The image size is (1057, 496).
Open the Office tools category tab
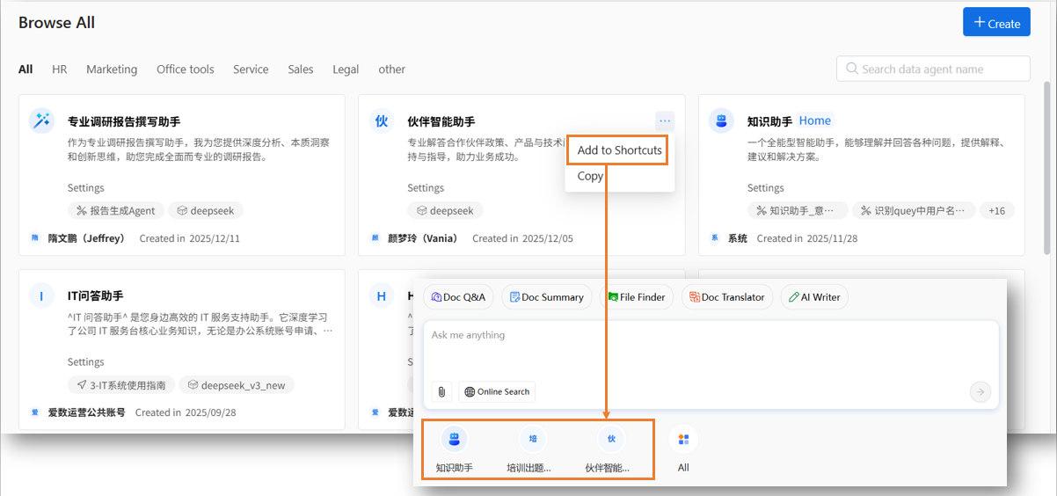point(185,69)
